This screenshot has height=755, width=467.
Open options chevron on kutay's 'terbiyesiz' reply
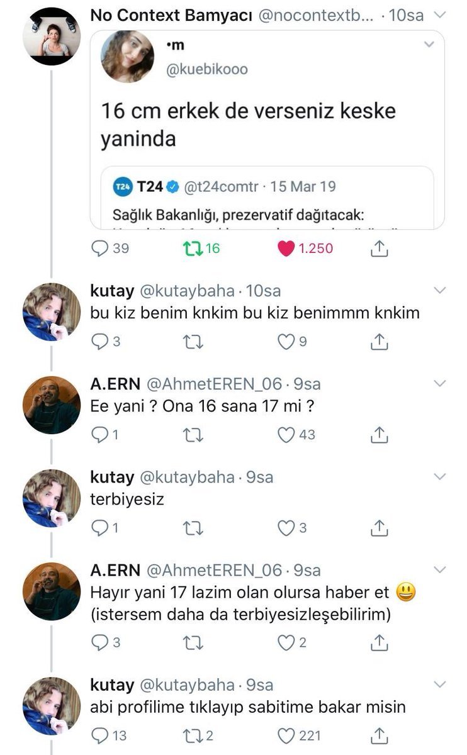441,476
